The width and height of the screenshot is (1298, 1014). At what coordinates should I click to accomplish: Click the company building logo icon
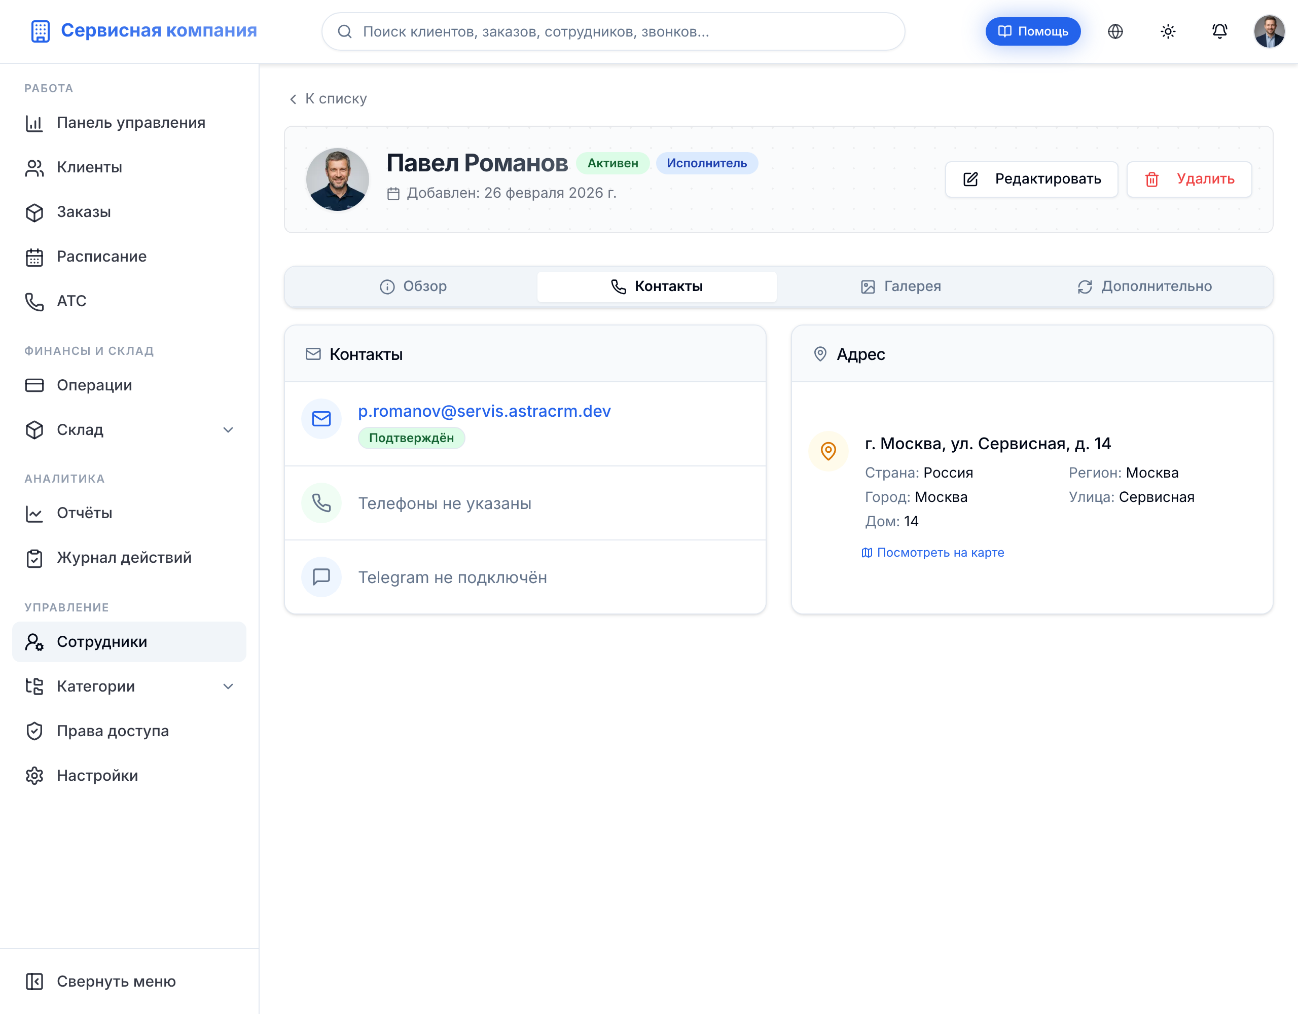pos(41,31)
